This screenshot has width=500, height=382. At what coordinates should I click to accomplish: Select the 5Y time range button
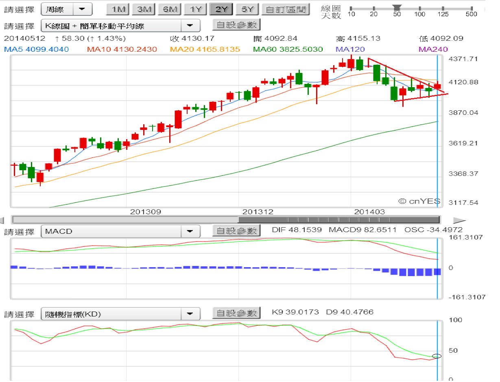[x=247, y=9]
